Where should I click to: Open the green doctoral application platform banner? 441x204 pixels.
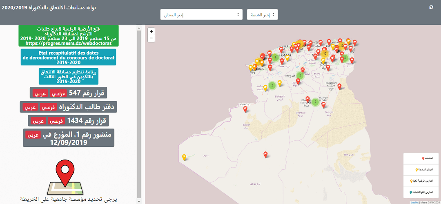pos(68,35)
